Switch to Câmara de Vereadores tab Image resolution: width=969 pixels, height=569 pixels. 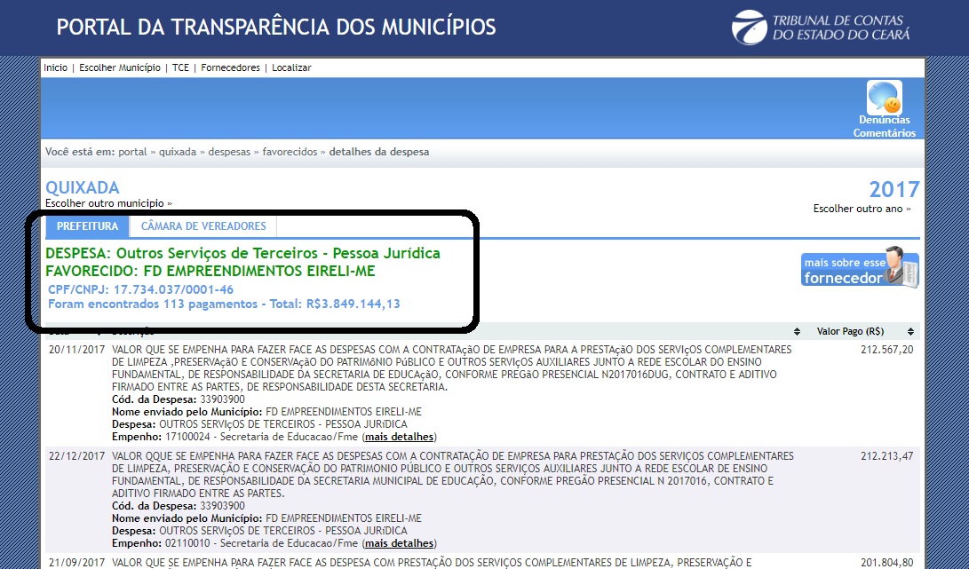pos(203,226)
